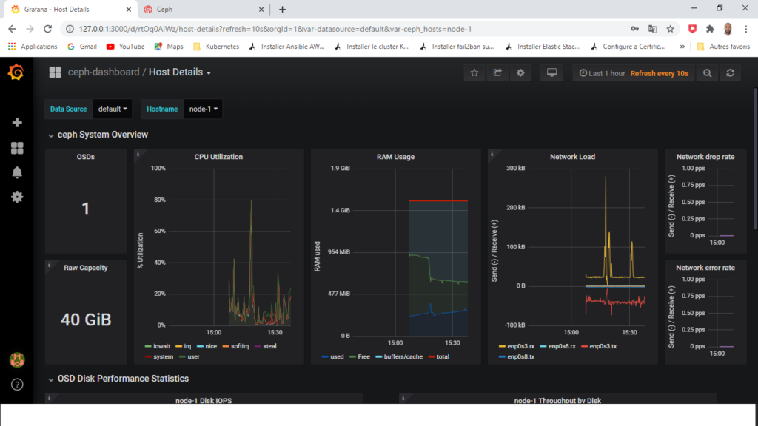This screenshot has height=426, width=758.
Task: Refresh the dashboard with refresh icon
Action: tap(731, 73)
